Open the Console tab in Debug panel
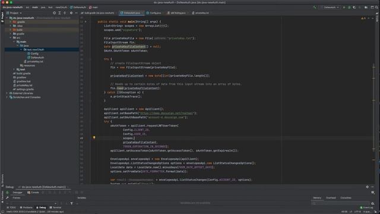 coord(33,193)
